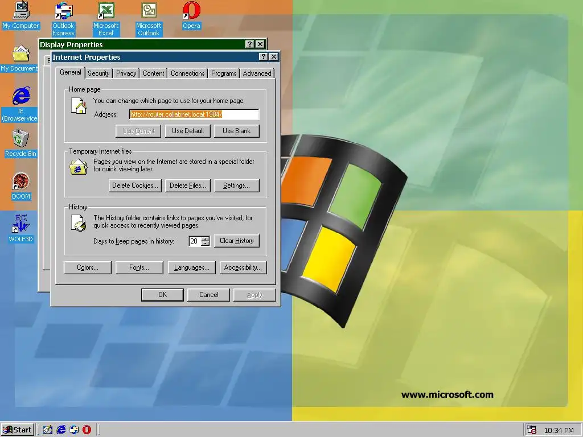Open the Accessibility dialog
The image size is (583, 437).
point(243,267)
